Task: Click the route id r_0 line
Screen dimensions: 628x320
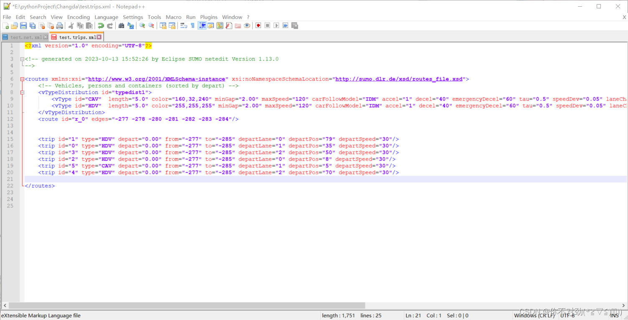Action: (x=138, y=119)
